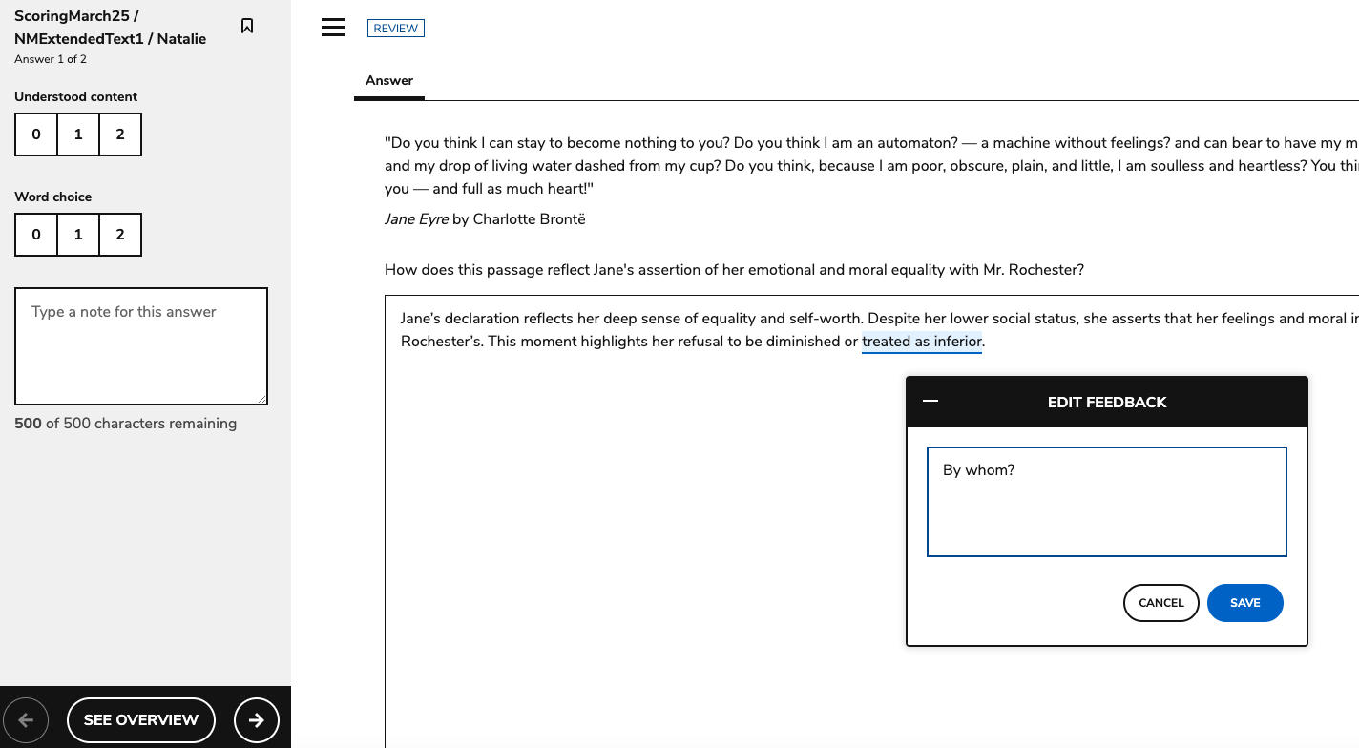
Task: Select score 2 for Understood content
Action: click(x=120, y=135)
